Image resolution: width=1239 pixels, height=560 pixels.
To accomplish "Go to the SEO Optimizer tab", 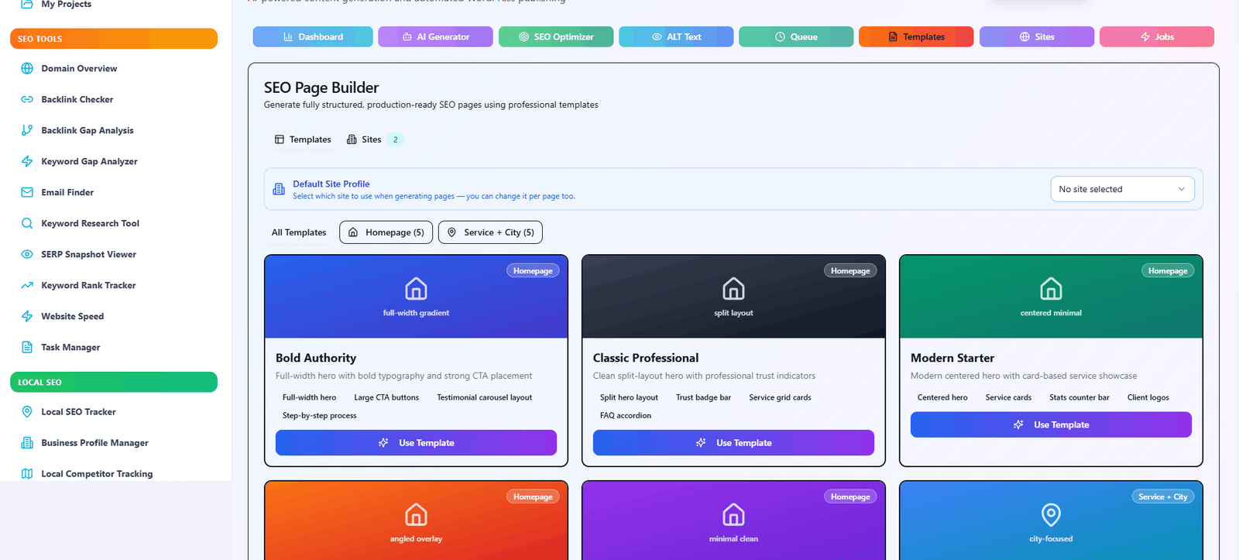I will 556,36.
